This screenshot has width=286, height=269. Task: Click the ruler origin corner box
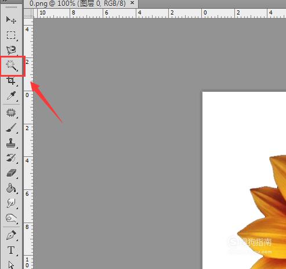pyautogui.click(x=28, y=13)
